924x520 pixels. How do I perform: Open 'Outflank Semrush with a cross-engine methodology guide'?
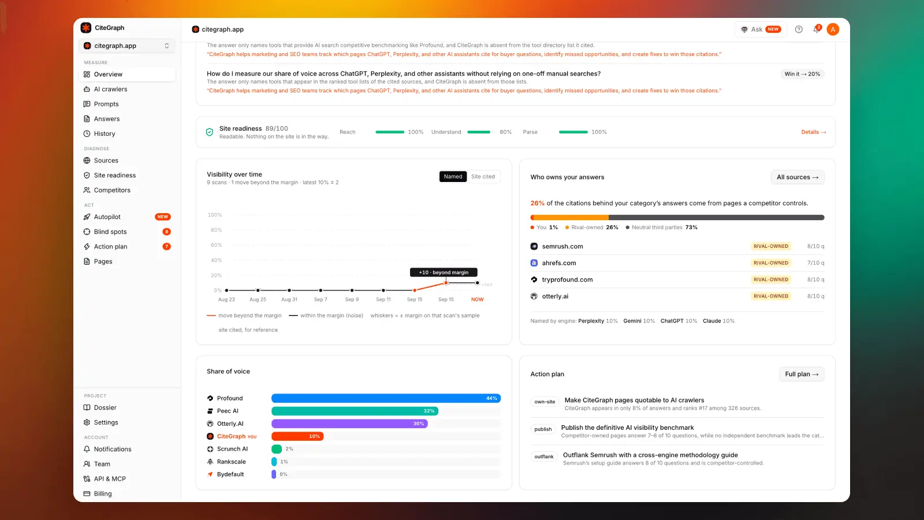pyautogui.click(x=650, y=455)
